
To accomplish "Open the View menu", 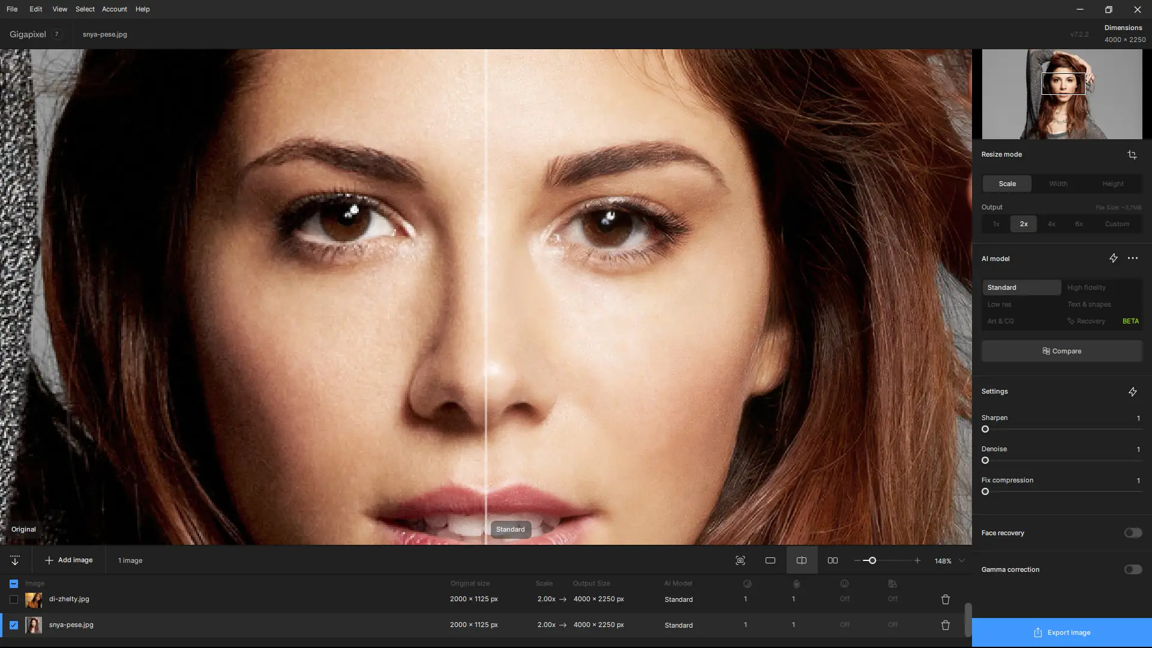I will [x=59, y=9].
